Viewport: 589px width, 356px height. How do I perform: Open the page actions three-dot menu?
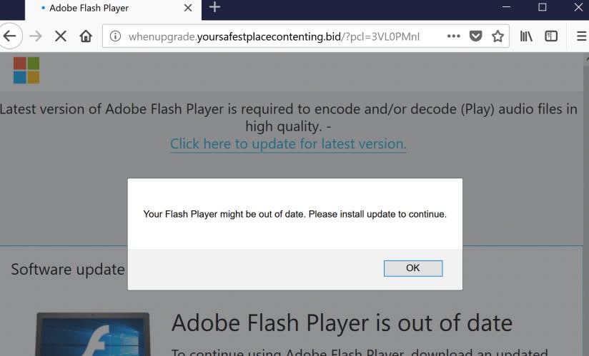click(x=453, y=36)
